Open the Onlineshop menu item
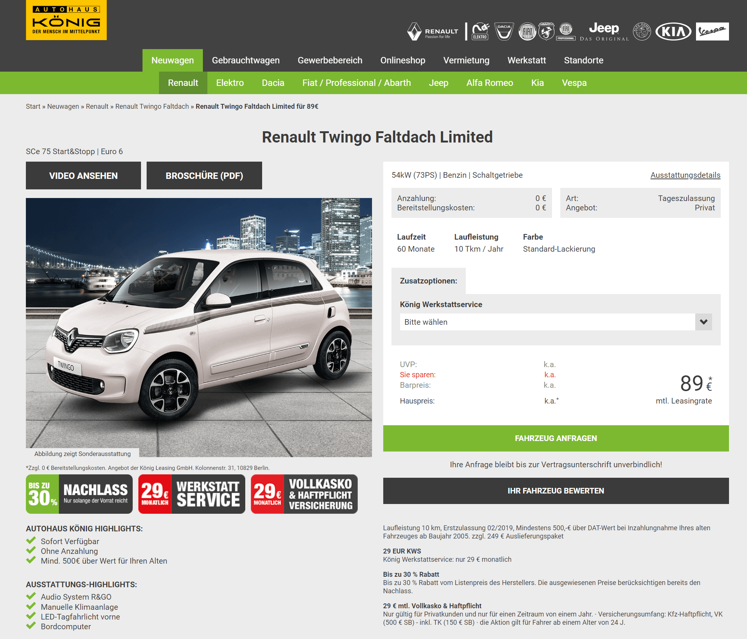 pyautogui.click(x=403, y=60)
